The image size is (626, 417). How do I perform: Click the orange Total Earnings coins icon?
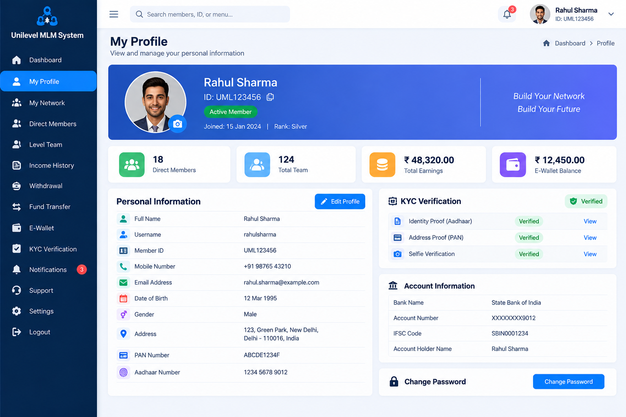tap(382, 165)
